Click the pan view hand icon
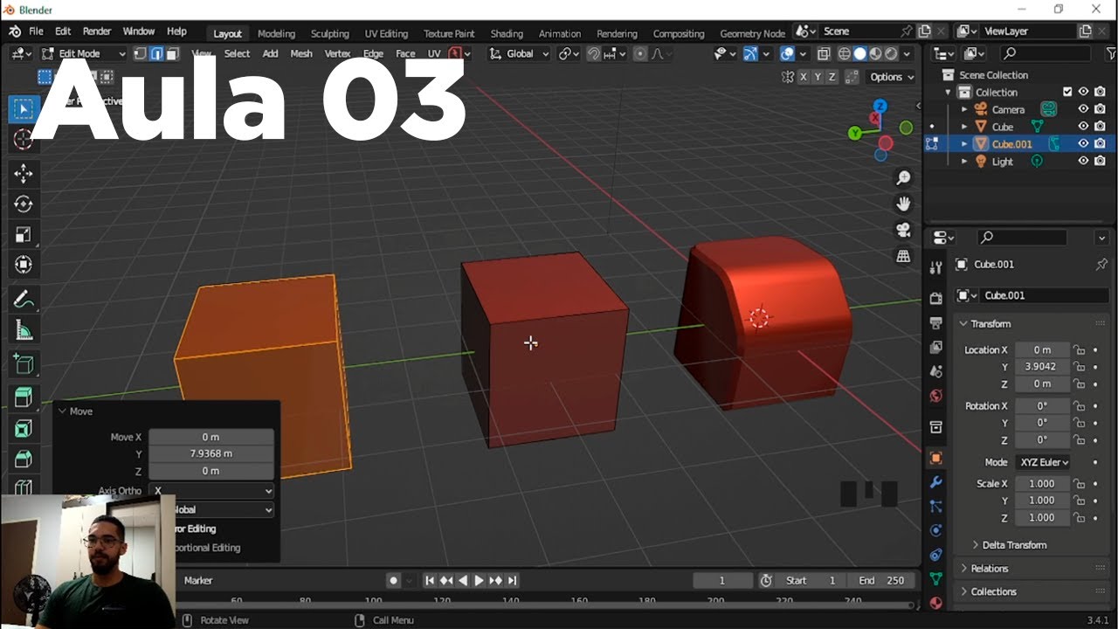1118x629 pixels. pyautogui.click(x=904, y=204)
